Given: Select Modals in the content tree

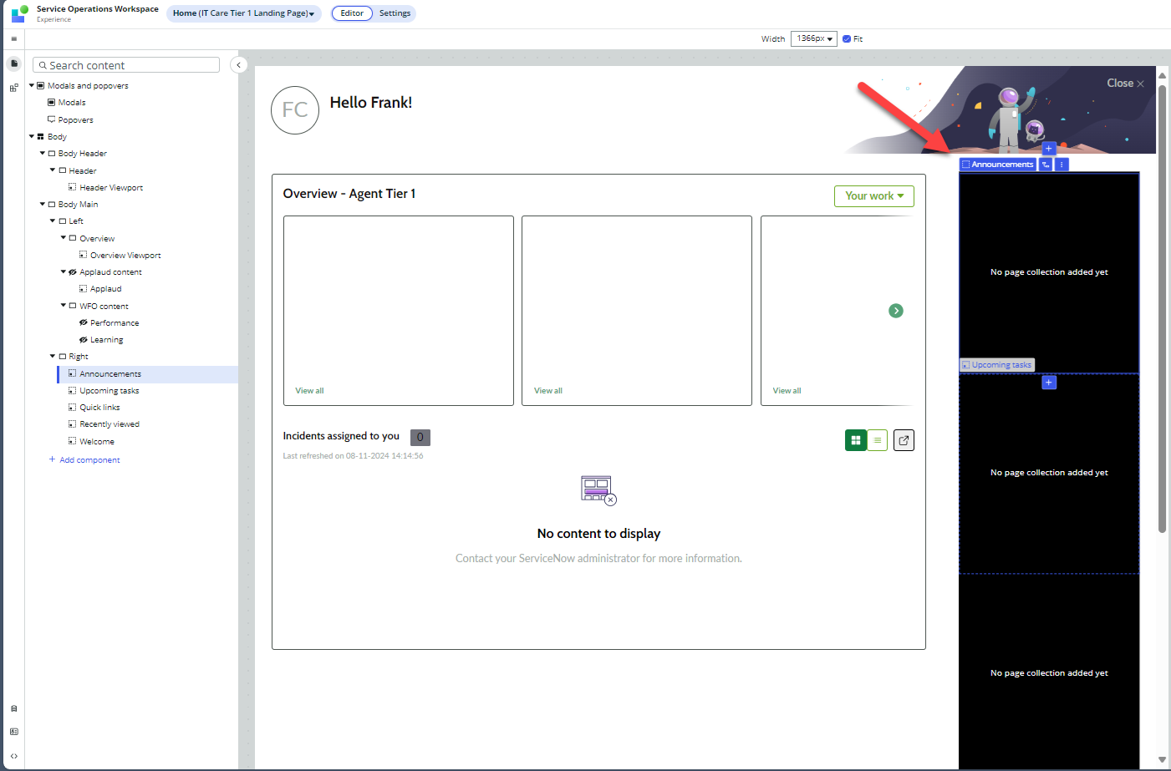Looking at the screenshot, I should click(x=72, y=103).
